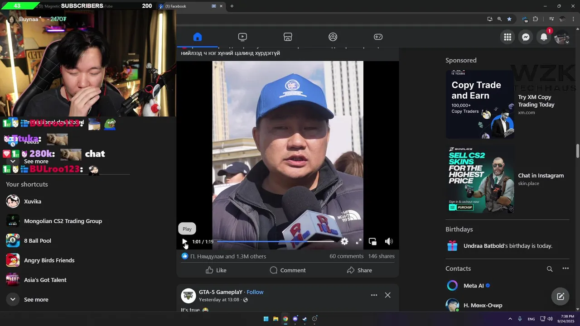Open notifications bell
580x326 pixels.
tap(544, 37)
